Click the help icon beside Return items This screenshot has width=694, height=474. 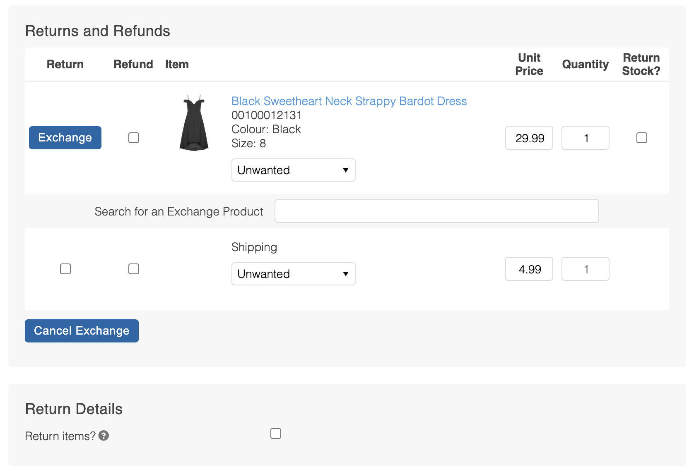coord(104,436)
